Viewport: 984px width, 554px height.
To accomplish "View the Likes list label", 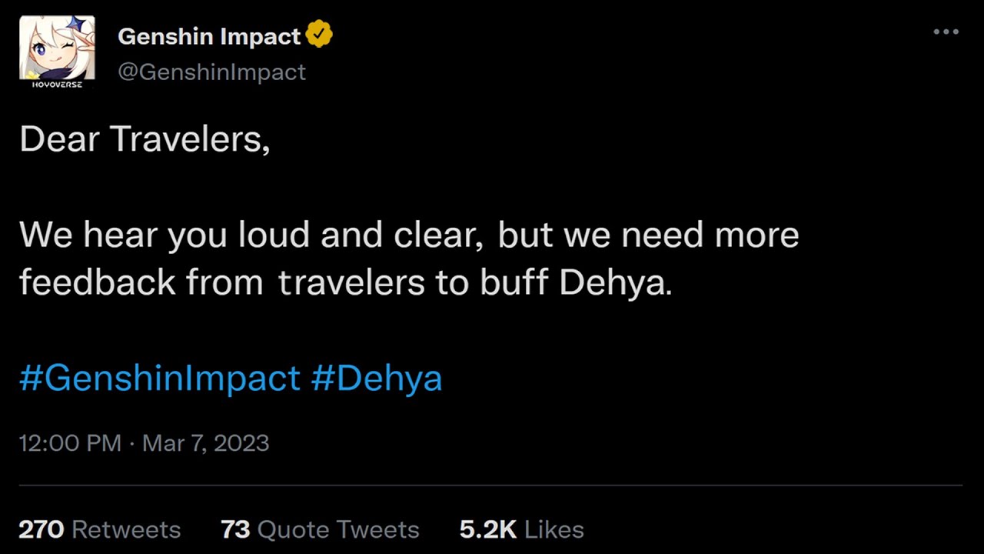I will pos(553,529).
